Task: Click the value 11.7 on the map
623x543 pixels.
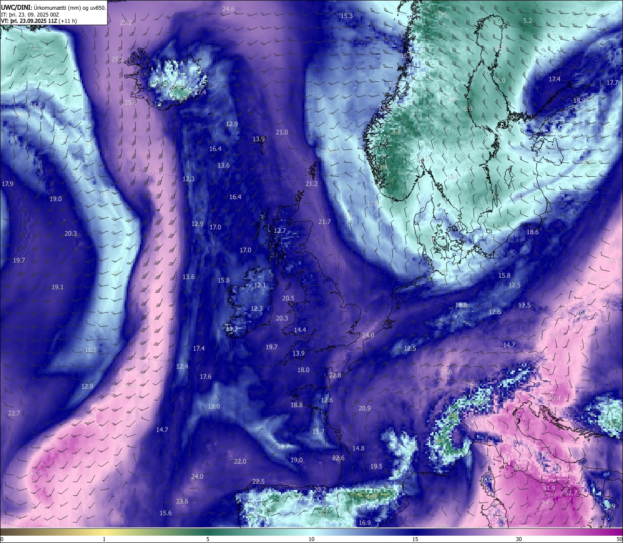Action: 318,432
